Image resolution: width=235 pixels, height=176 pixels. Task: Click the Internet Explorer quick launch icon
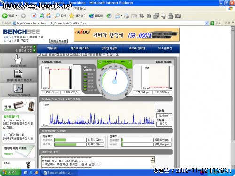point(31,172)
